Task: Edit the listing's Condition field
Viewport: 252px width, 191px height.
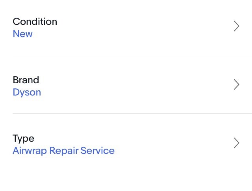Action: [126, 28]
